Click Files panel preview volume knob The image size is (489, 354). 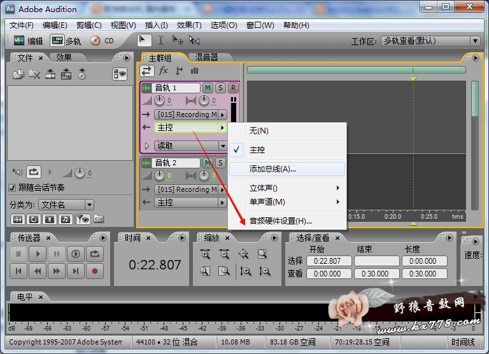pos(80,173)
